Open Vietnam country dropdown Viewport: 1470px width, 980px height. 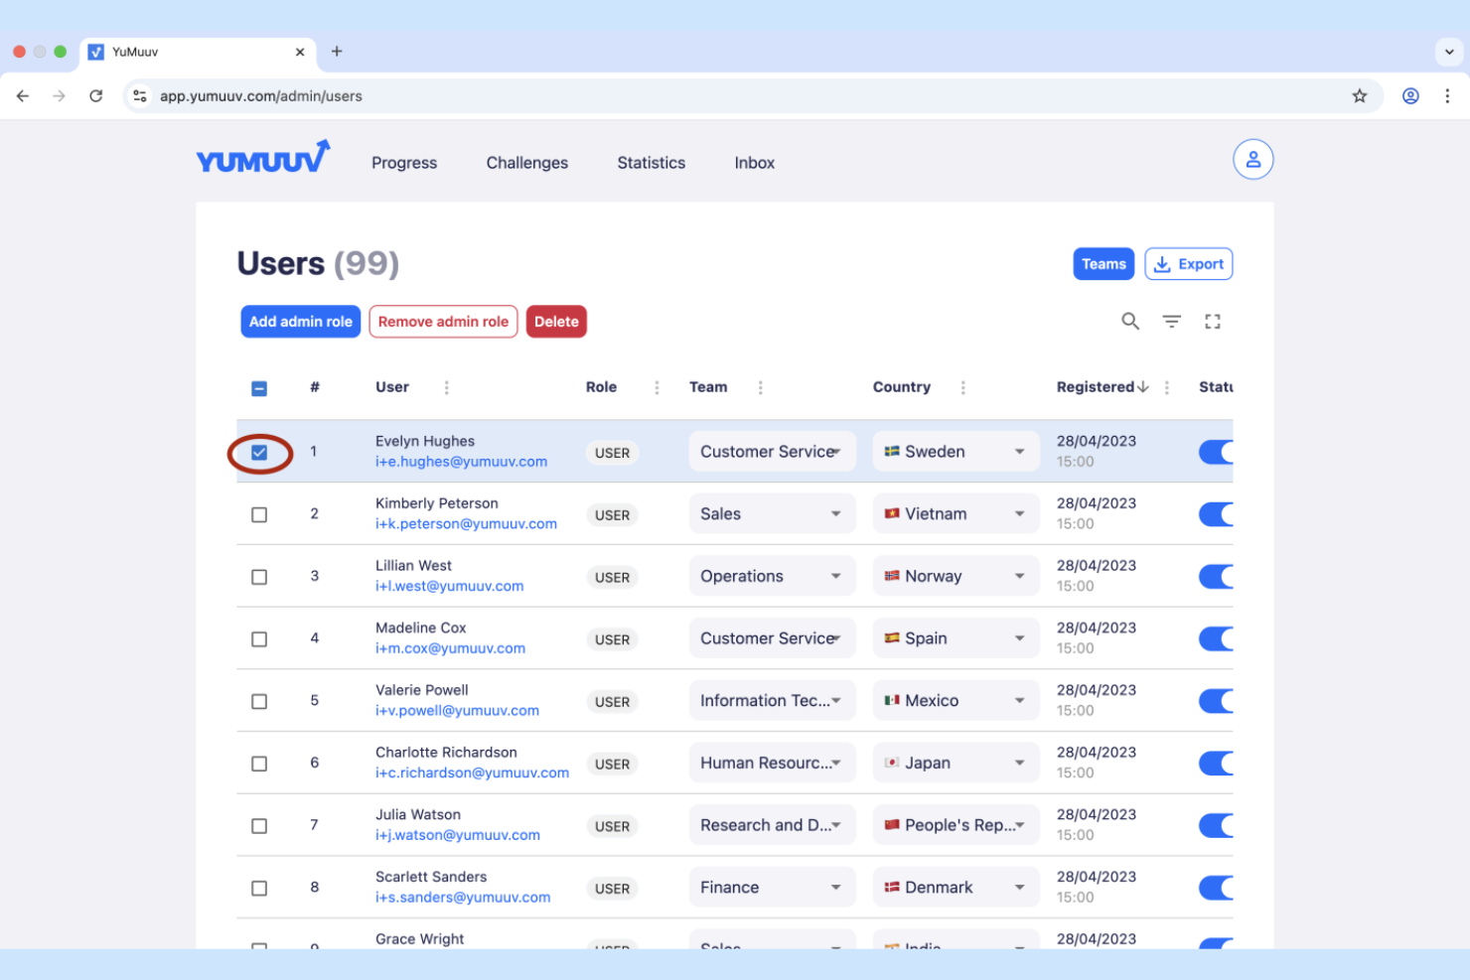[955, 513]
